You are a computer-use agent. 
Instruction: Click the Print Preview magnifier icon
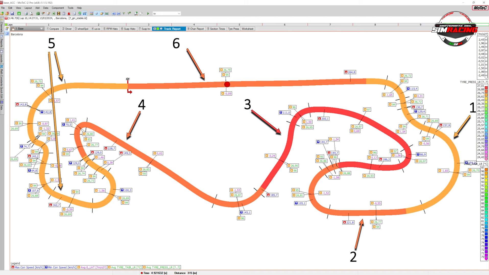pyautogui.click(x=31, y=14)
